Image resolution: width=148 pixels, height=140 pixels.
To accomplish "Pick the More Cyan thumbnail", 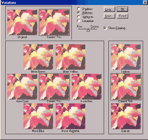I will tap(22, 87).
